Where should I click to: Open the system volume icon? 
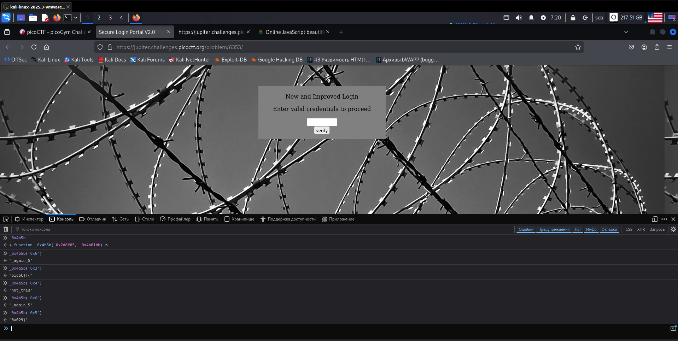click(519, 18)
